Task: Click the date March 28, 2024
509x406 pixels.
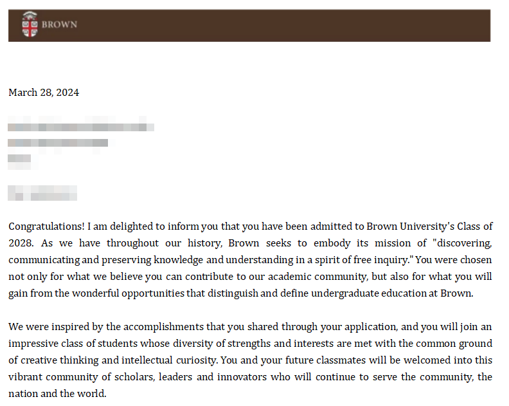Action: [44, 93]
